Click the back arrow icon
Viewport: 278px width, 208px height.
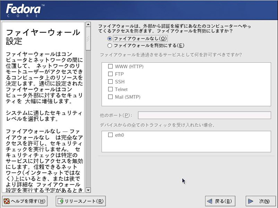click(x=210, y=201)
